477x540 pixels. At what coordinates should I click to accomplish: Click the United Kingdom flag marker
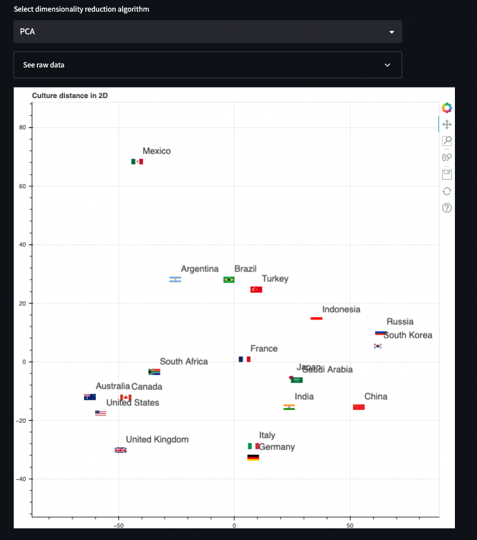pyautogui.click(x=120, y=449)
